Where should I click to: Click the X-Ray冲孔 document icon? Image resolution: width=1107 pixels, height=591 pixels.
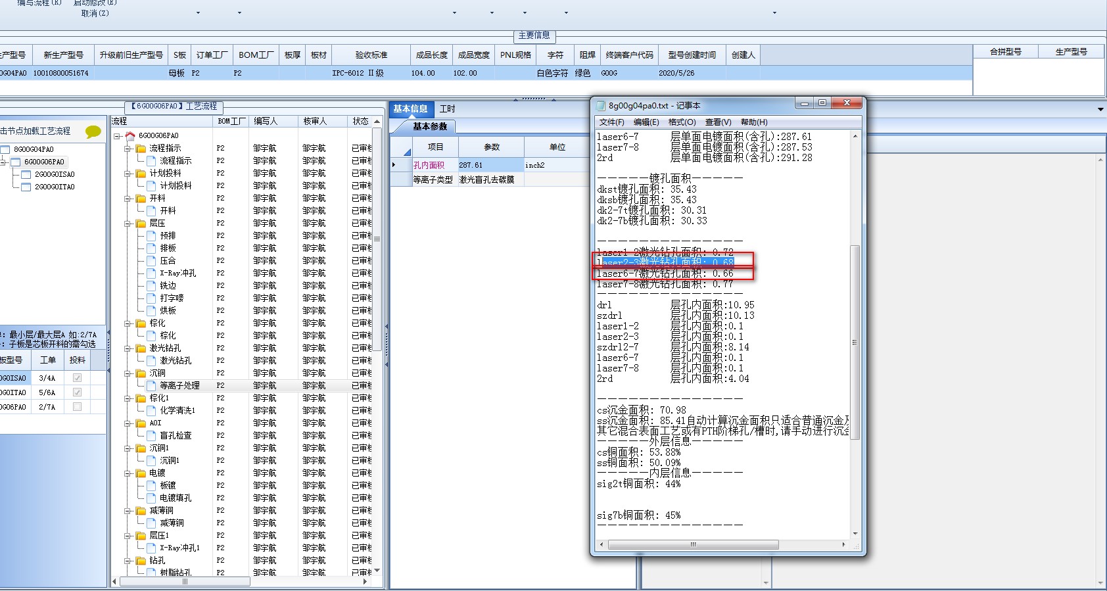pos(151,273)
